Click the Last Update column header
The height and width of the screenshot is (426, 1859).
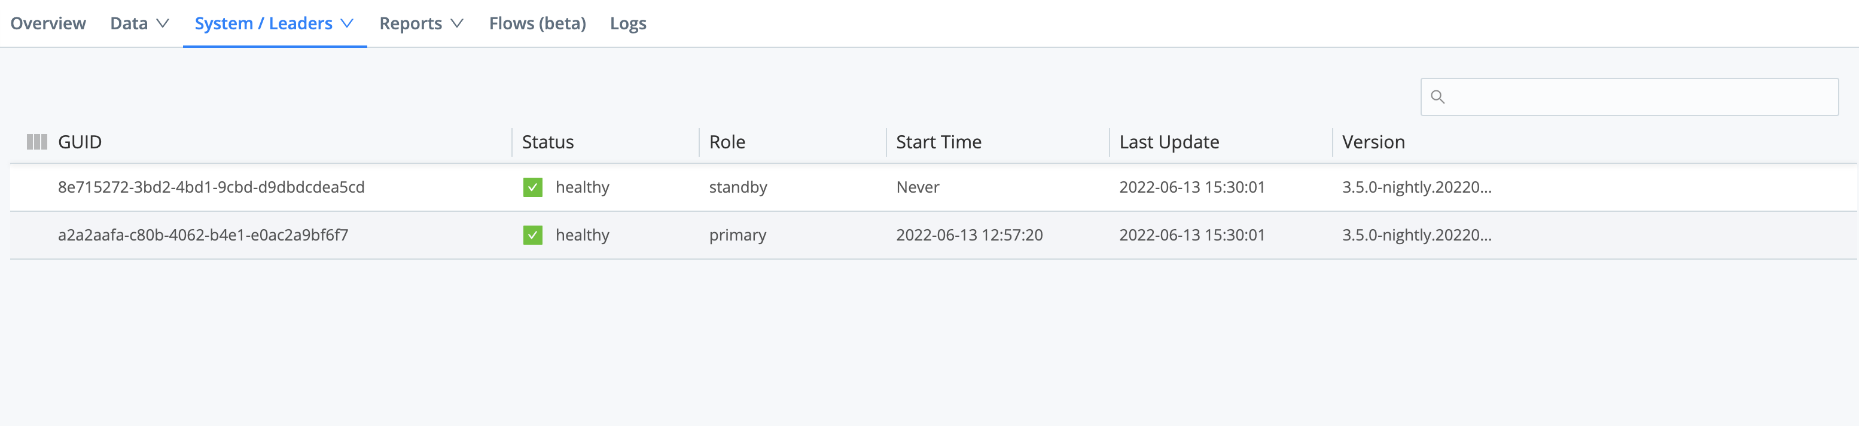(x=1168, y=142)
